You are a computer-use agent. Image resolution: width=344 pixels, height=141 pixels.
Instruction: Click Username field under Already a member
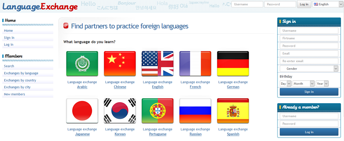point(309,116)
